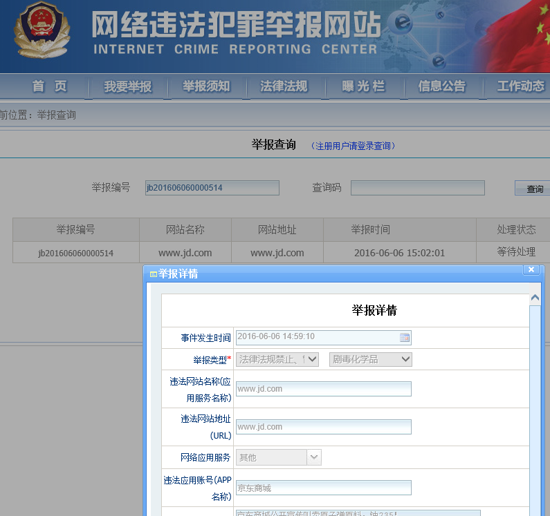
Task: Click the police badge emblem logo
Action: [42, 30]
